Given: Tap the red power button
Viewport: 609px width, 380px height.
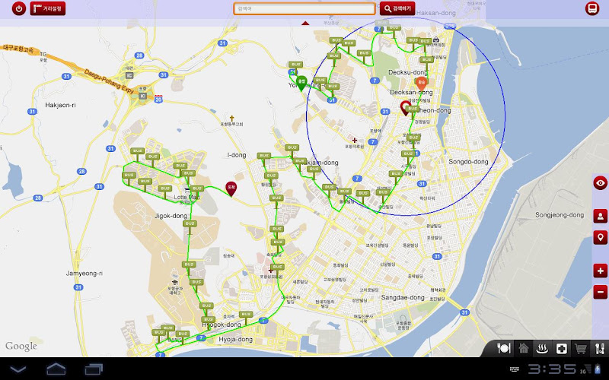Looking at the screenshot, I should [x=18, y=8].
